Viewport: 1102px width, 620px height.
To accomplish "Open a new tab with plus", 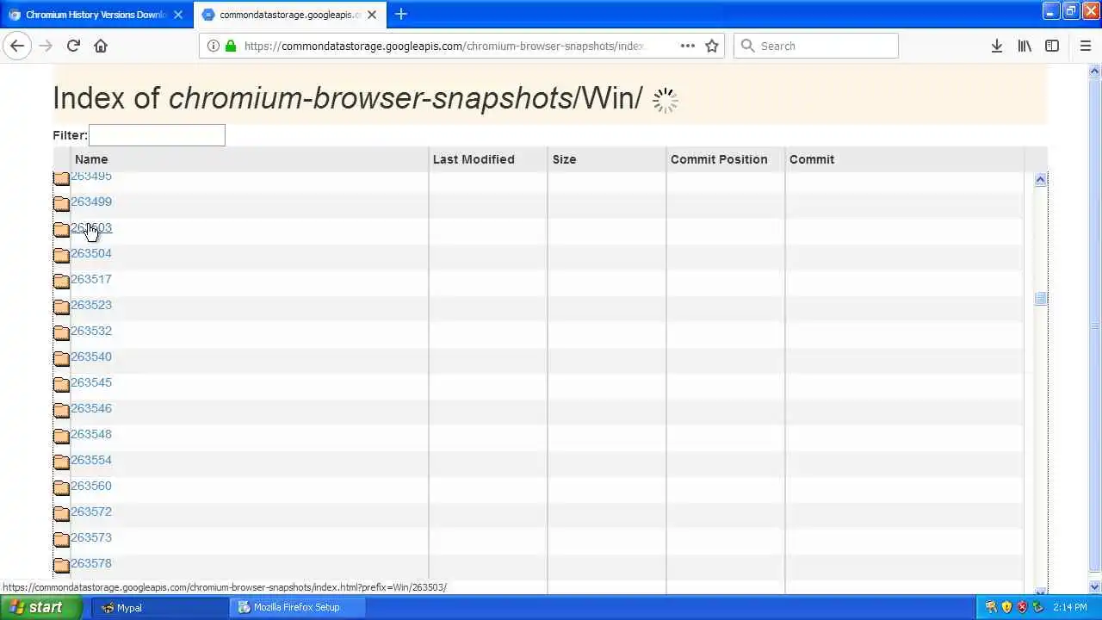I will [x=401, y=14].
